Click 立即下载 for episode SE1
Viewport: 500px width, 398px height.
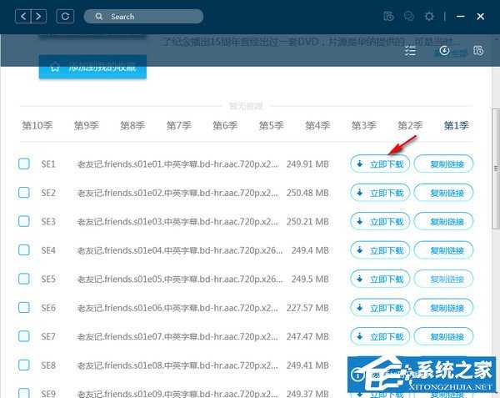click(x=379, y=164)
